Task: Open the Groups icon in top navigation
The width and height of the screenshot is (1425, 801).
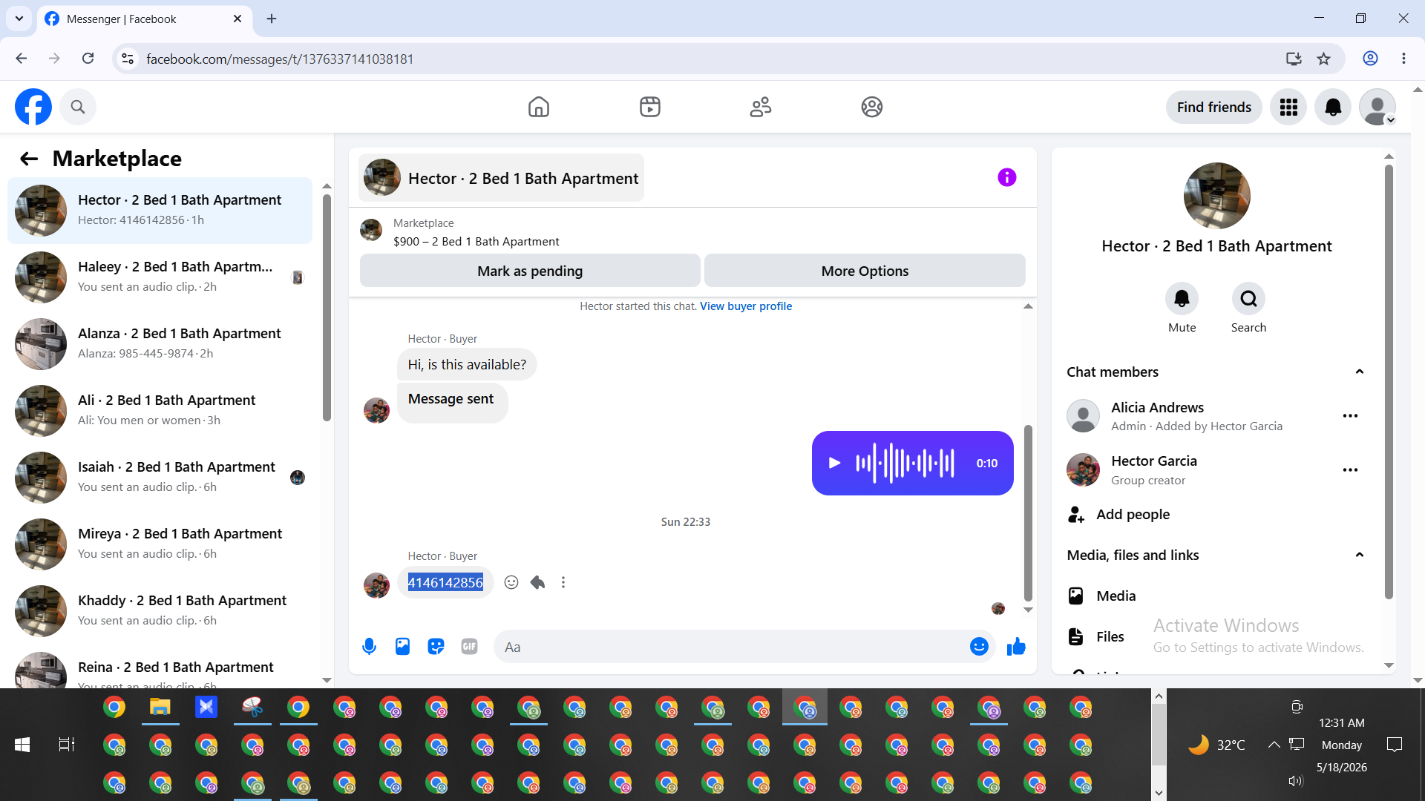Action: click(x=872, y=107)
